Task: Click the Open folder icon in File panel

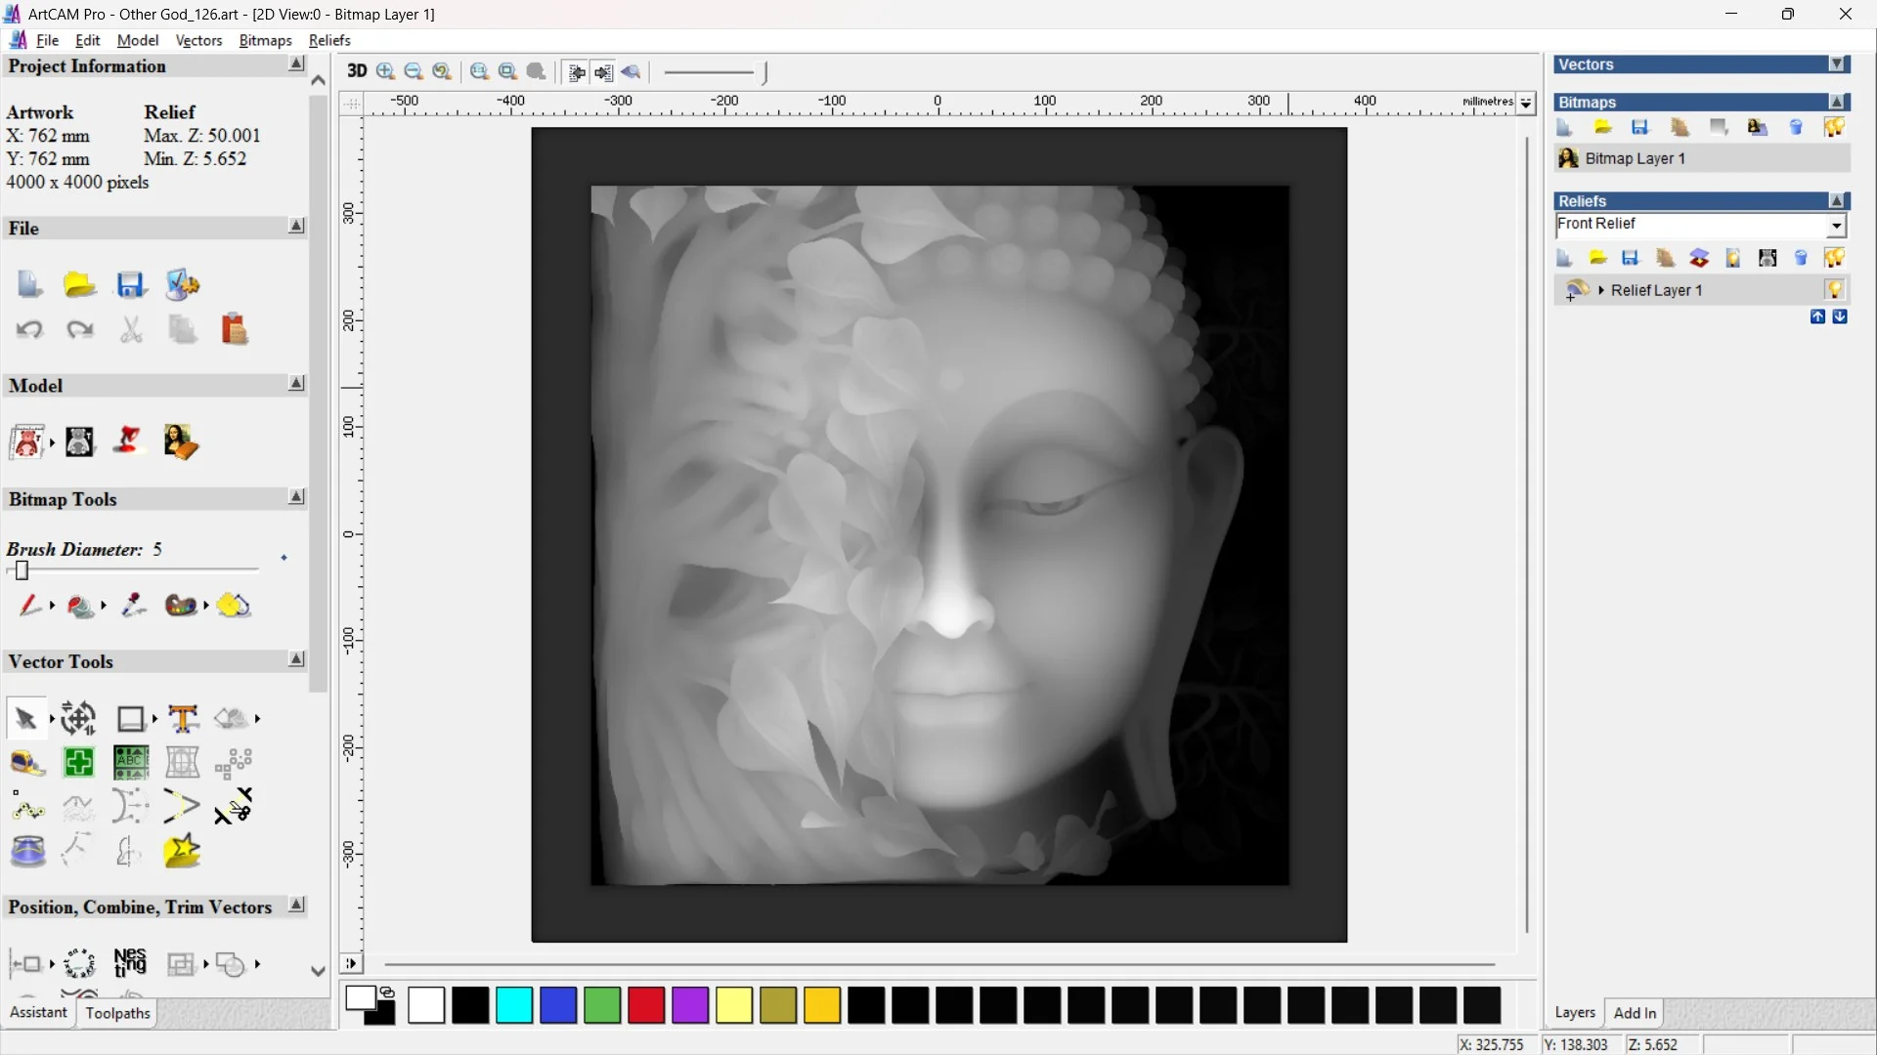Action: (x=79, y=285)
